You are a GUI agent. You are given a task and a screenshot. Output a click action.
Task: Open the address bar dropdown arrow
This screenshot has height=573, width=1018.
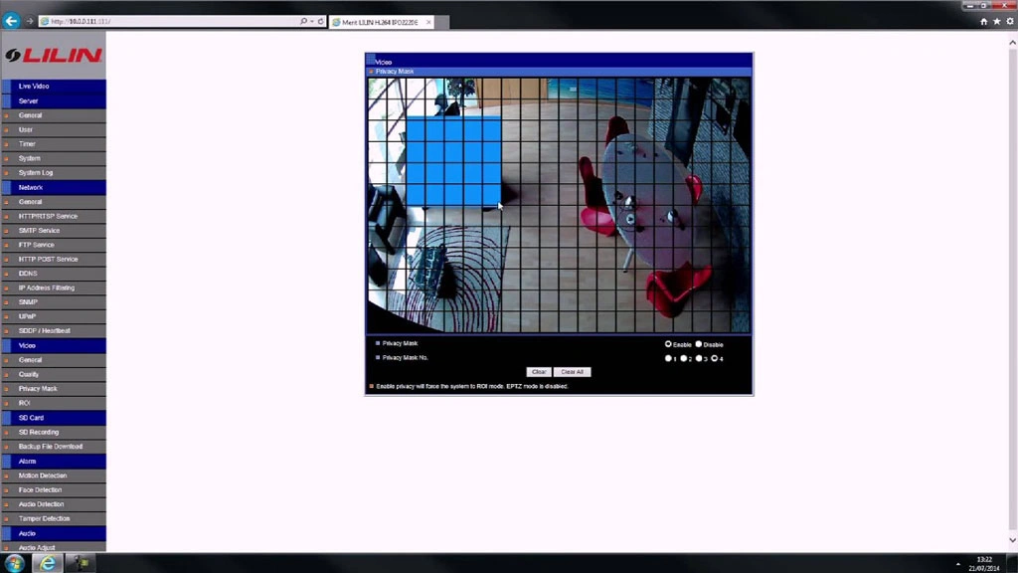click(312, 21)
